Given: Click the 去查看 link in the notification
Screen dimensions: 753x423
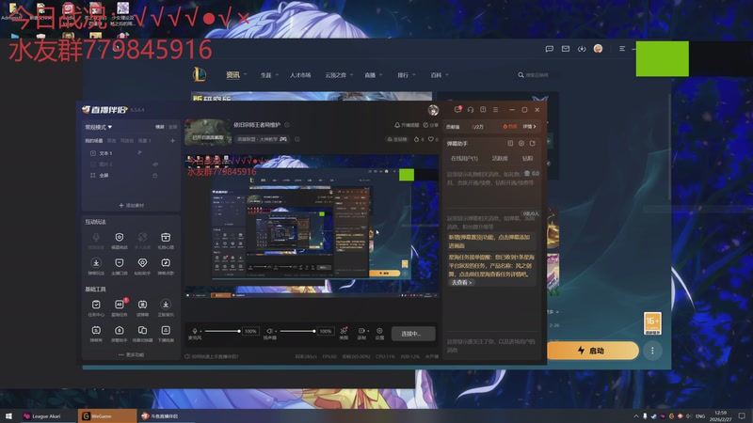Looking at the screenshot, I should pyautogui.click(x=461, y=283).
